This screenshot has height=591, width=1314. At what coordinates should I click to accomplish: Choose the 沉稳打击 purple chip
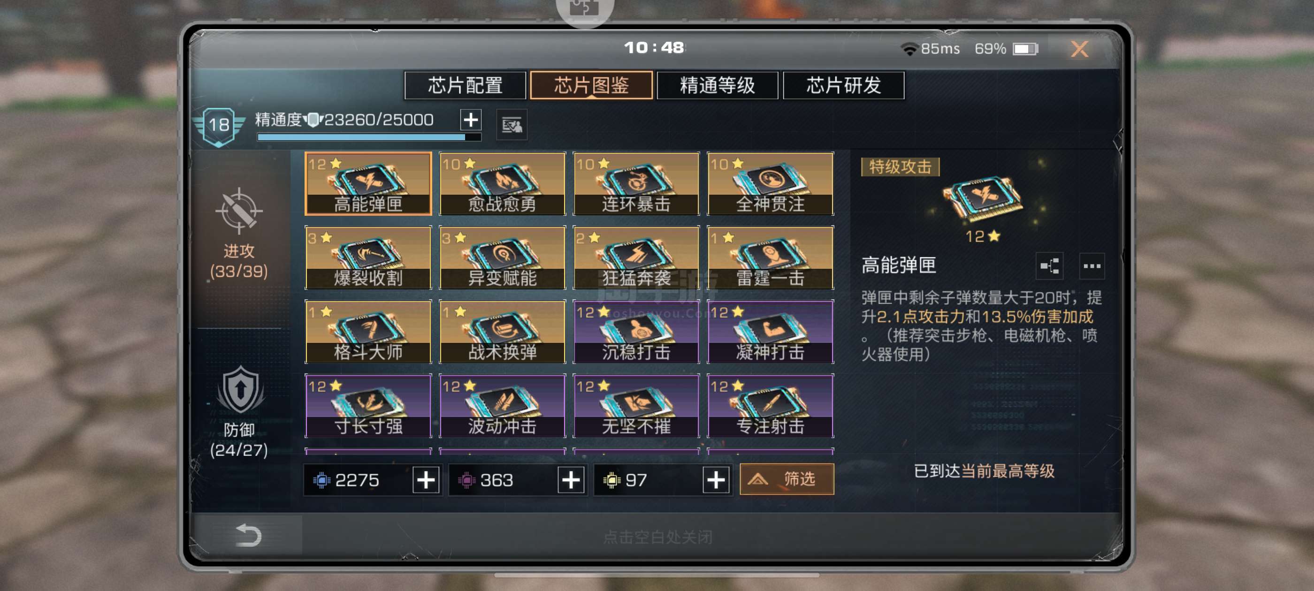[x=635, y=332]
